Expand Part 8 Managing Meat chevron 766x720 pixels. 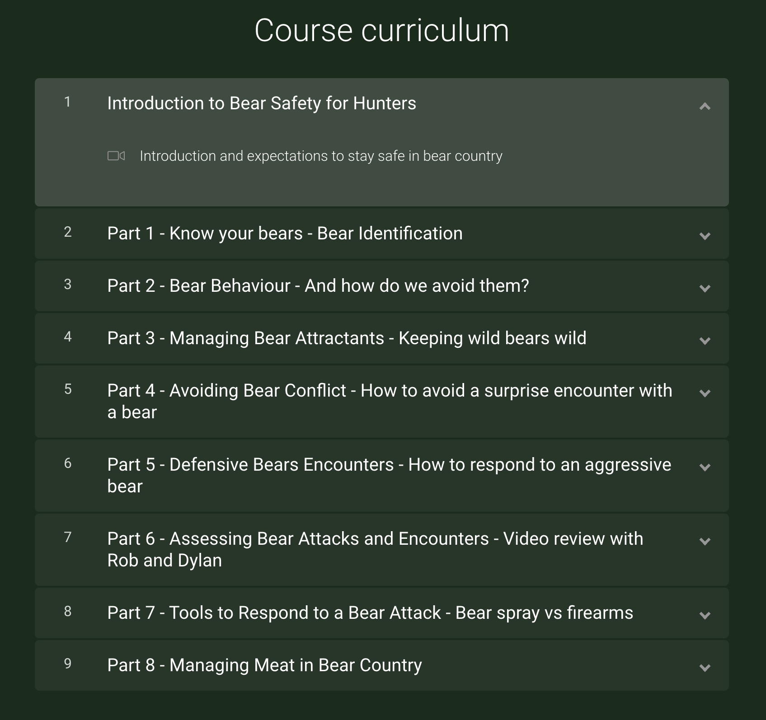pyautogui.click(x=705, y=668)
